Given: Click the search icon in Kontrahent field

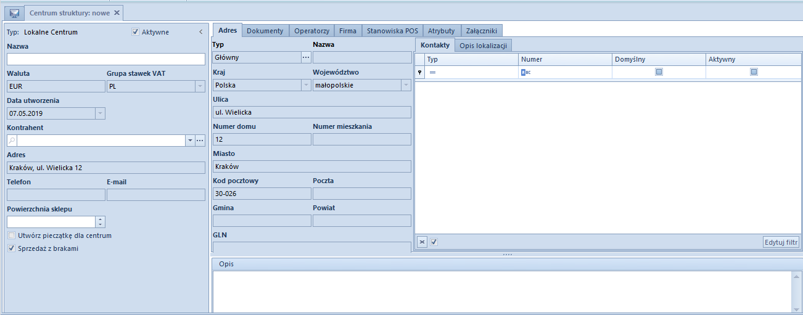Looking at the screenshot, I should pyautogui.click(x=12, y=141).
